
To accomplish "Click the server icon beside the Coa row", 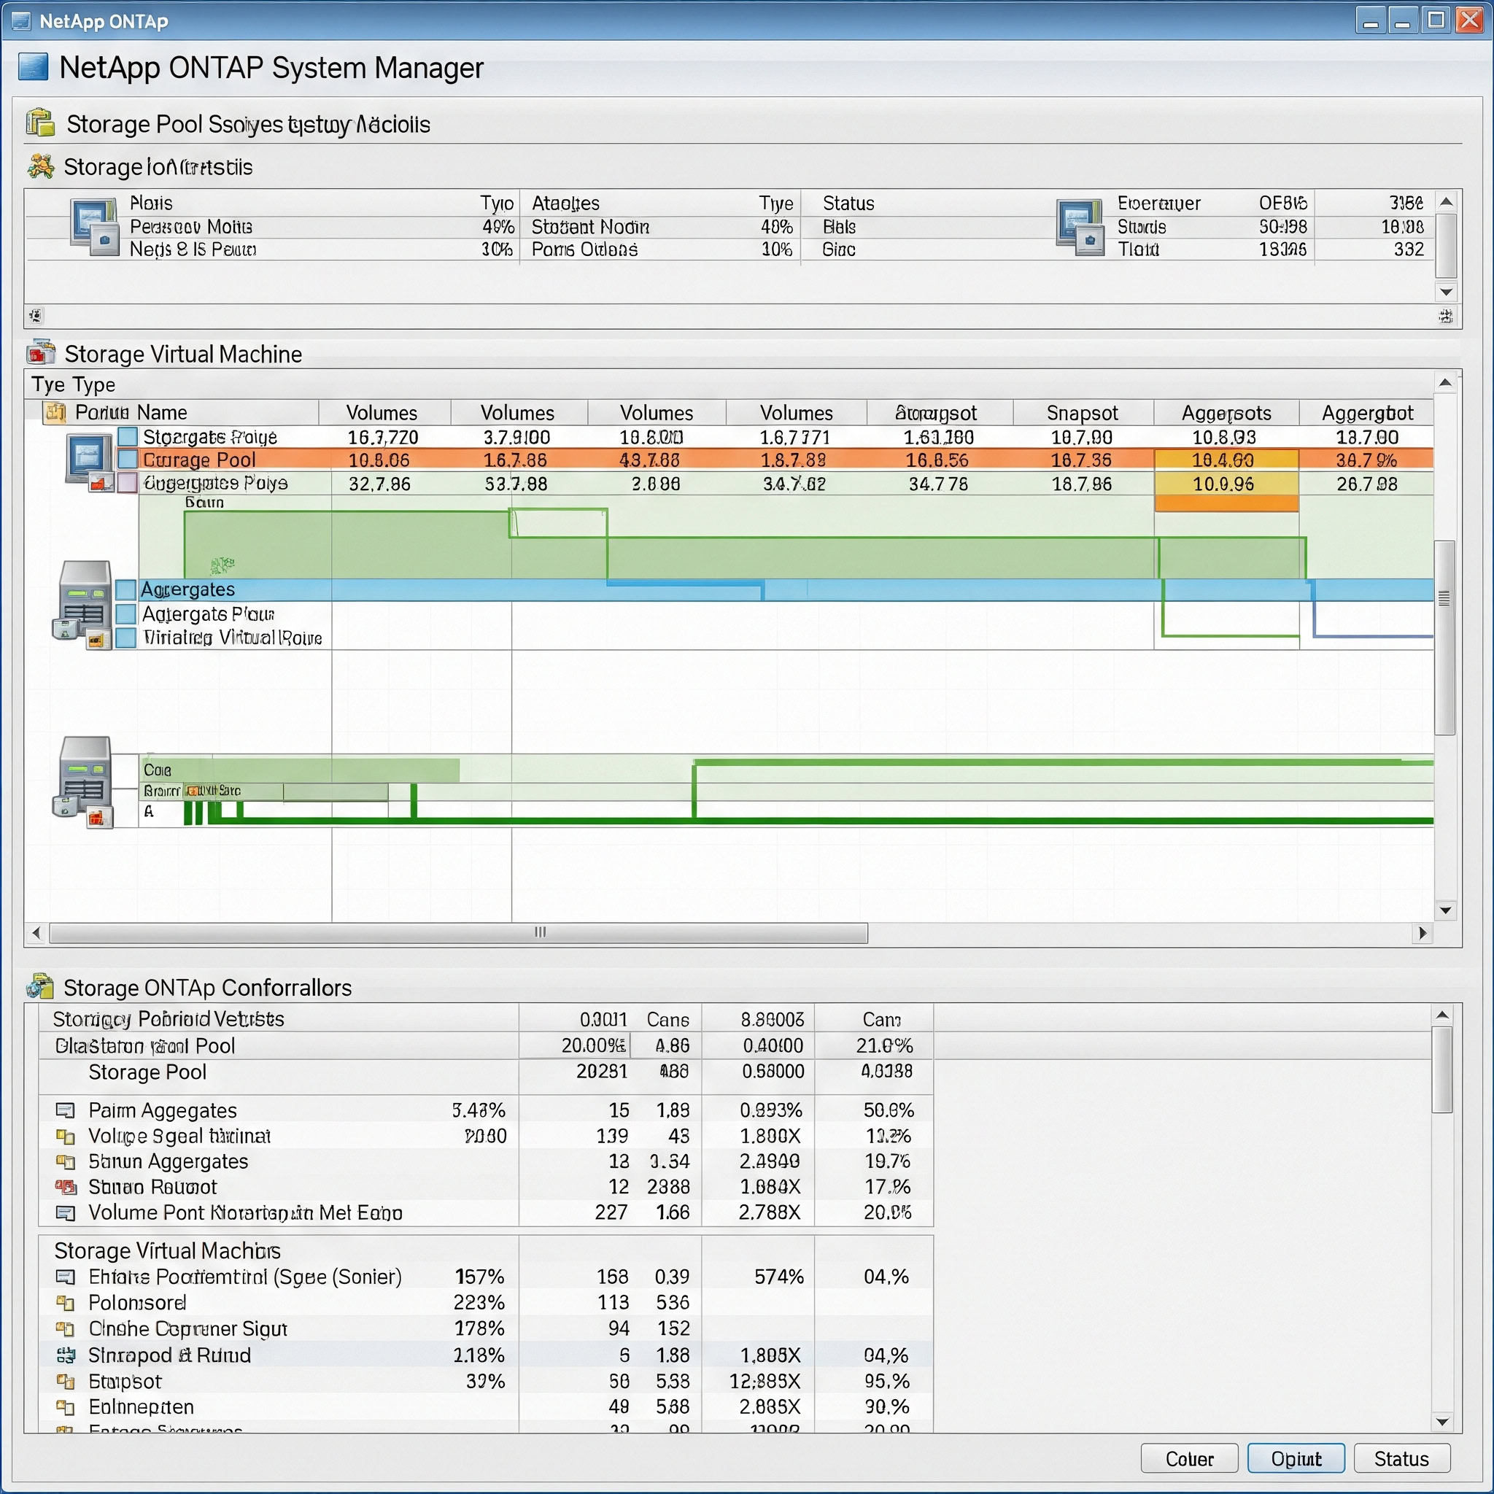I will (82, 782).
